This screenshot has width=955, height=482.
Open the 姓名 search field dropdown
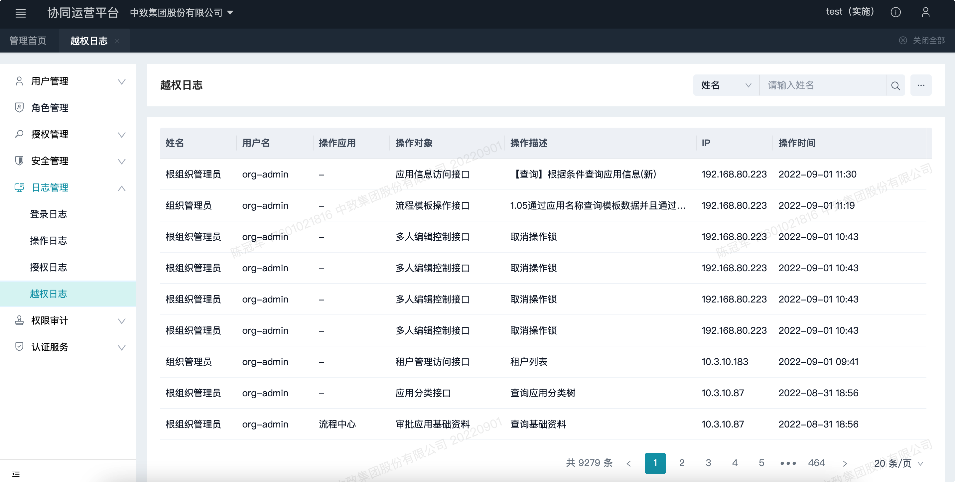pos(726,85)
